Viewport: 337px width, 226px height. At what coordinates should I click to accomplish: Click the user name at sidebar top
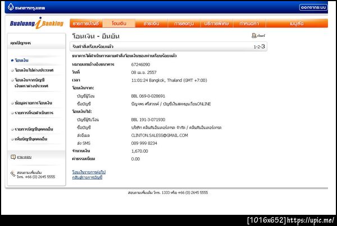20,43
